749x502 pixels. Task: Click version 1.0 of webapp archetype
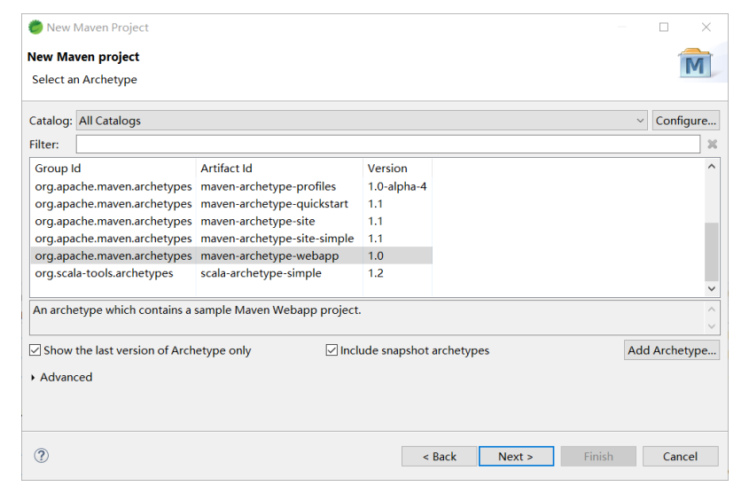pyautogui.click(x=376, y=255)
